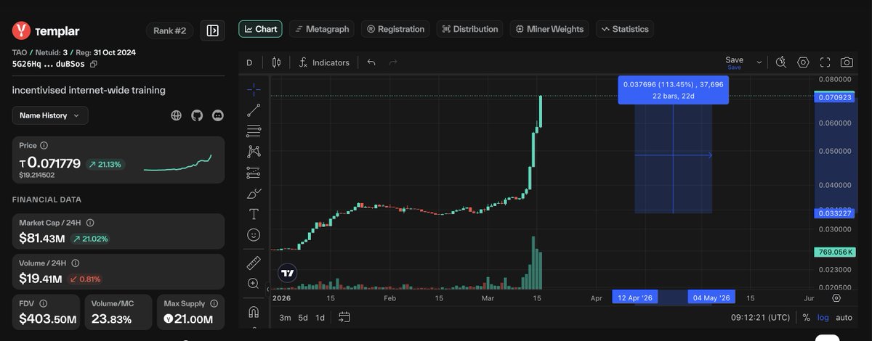
Task: Redo the chart action
Action: (x=393, y=62)
